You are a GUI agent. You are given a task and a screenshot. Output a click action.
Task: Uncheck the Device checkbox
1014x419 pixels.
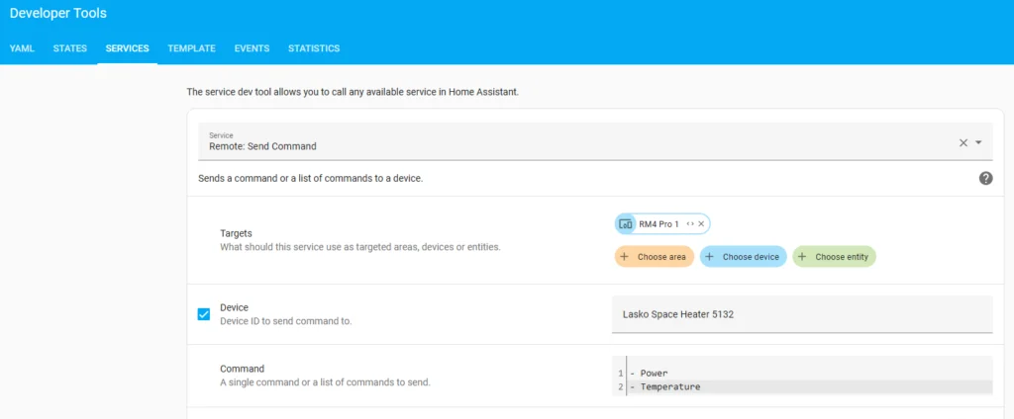[204, 314]
